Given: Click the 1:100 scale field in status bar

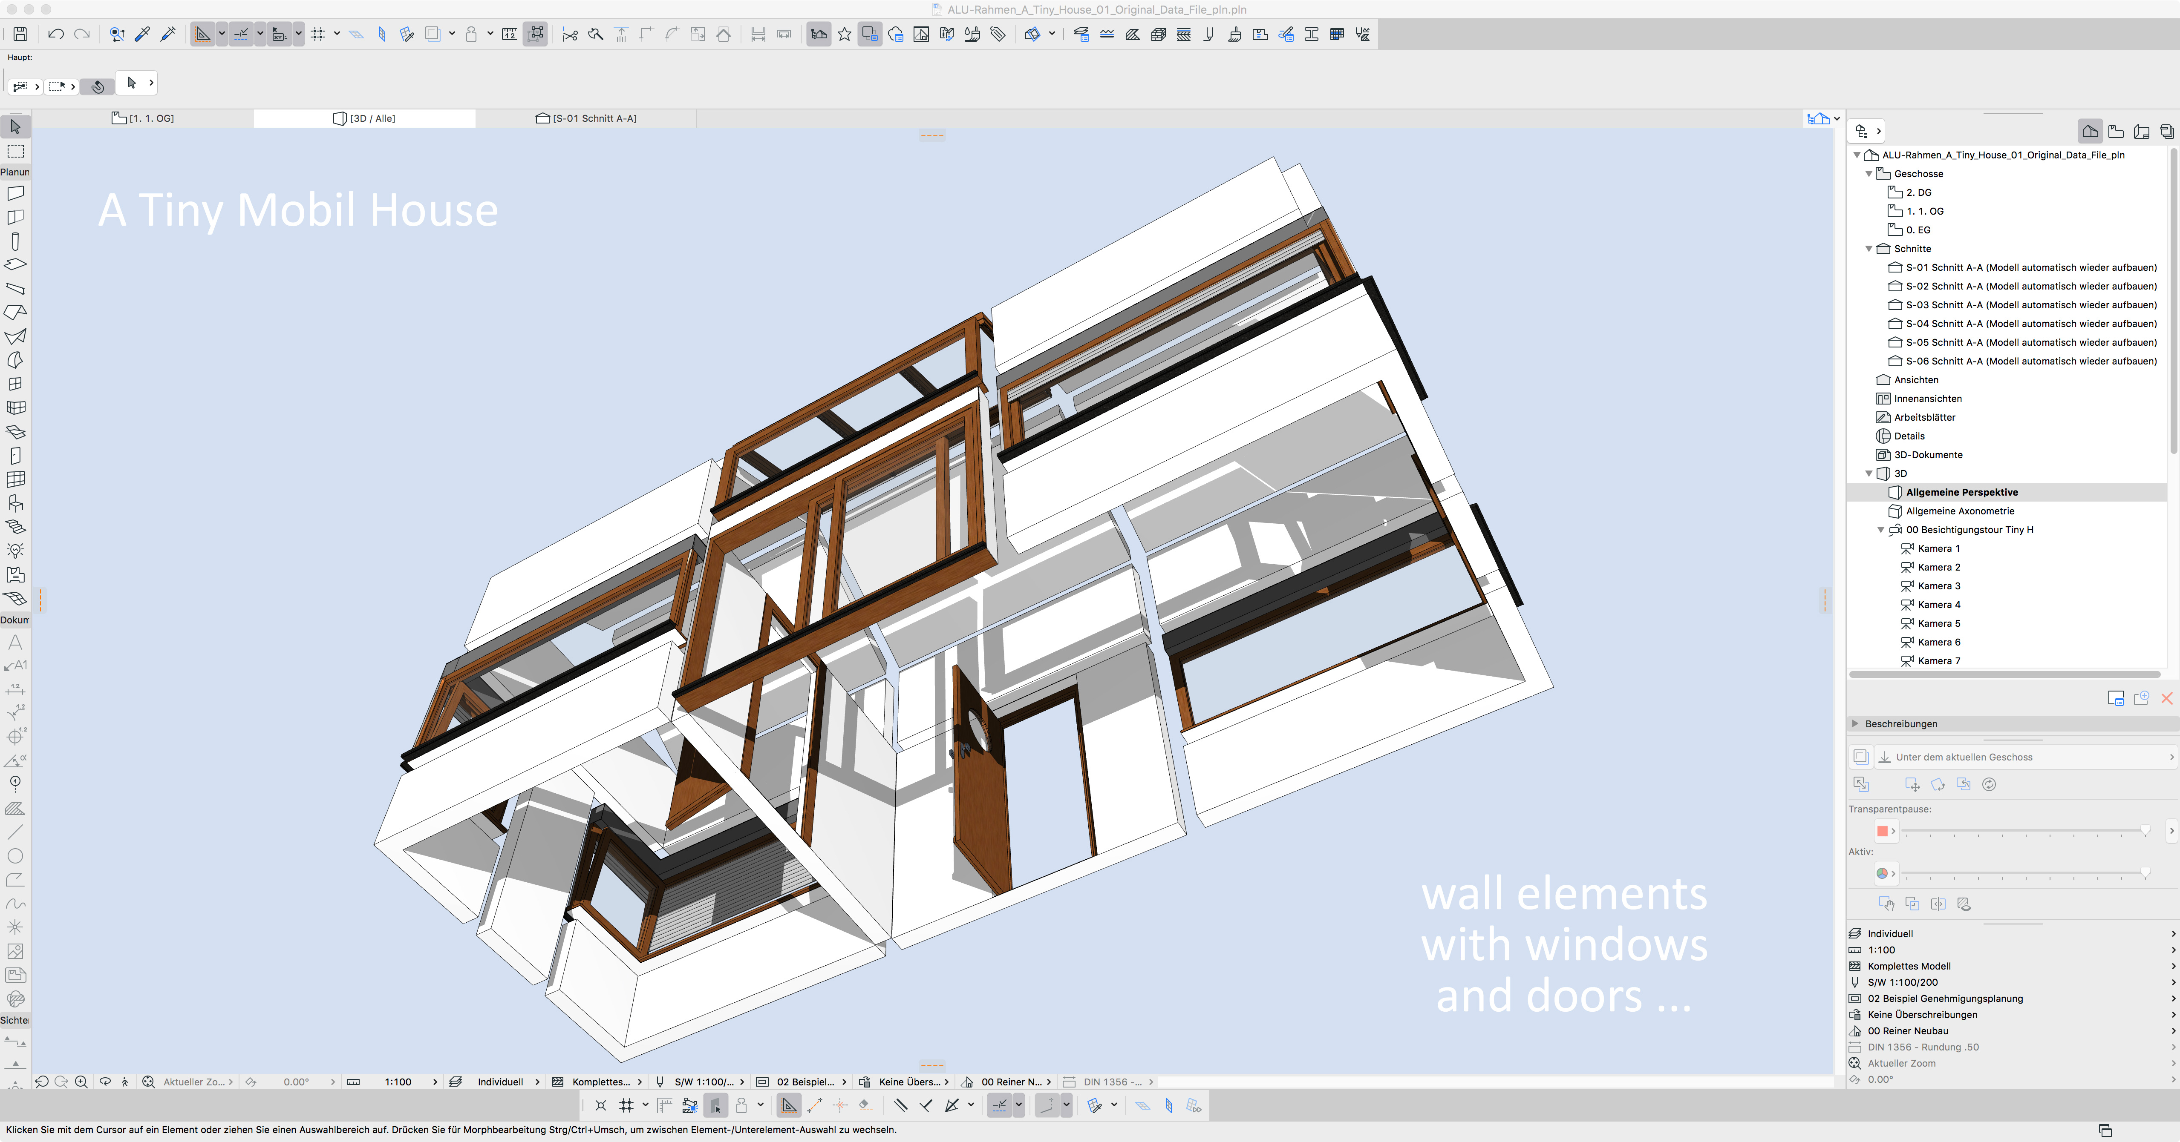Looking at the screenshot, I should point(398,1081).
